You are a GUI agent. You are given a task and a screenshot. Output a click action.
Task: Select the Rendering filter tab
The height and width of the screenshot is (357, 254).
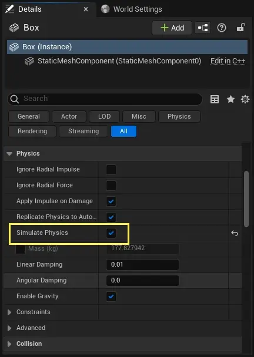(x=32, y=131)
